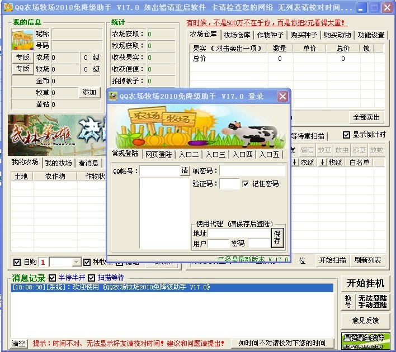Image resolution: width=396 pixels, height=352 pixels.
Task: Click the 换号 switch account button
Action: 348,302
